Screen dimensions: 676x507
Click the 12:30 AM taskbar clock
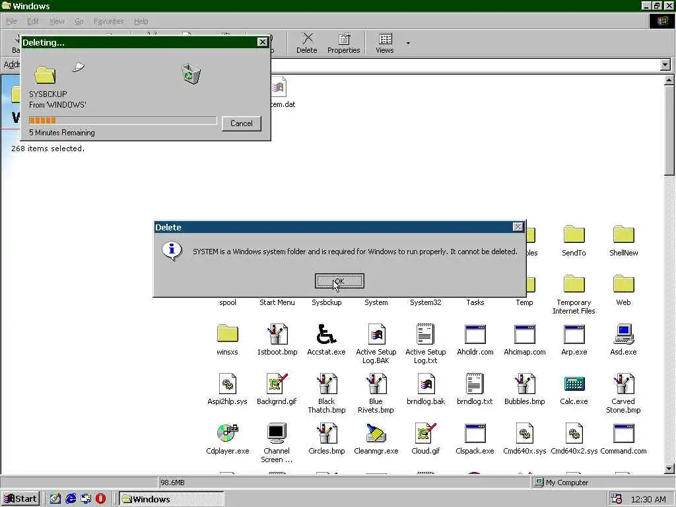(648, 499)
